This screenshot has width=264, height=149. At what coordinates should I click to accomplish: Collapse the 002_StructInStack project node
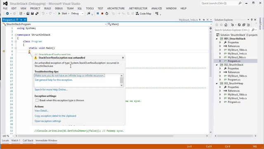217,65
